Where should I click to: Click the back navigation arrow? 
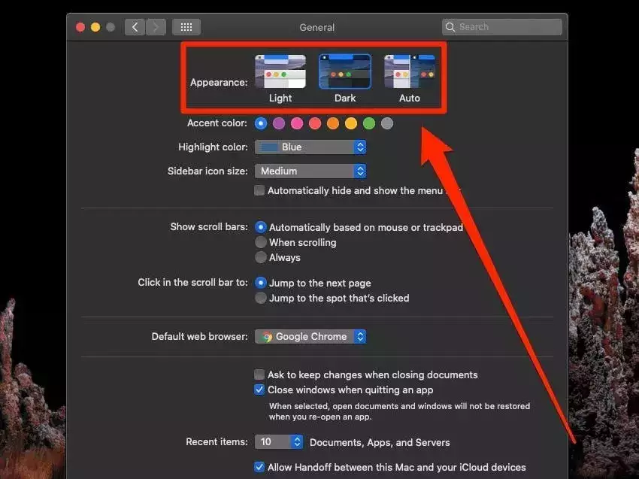click(135, 27)
